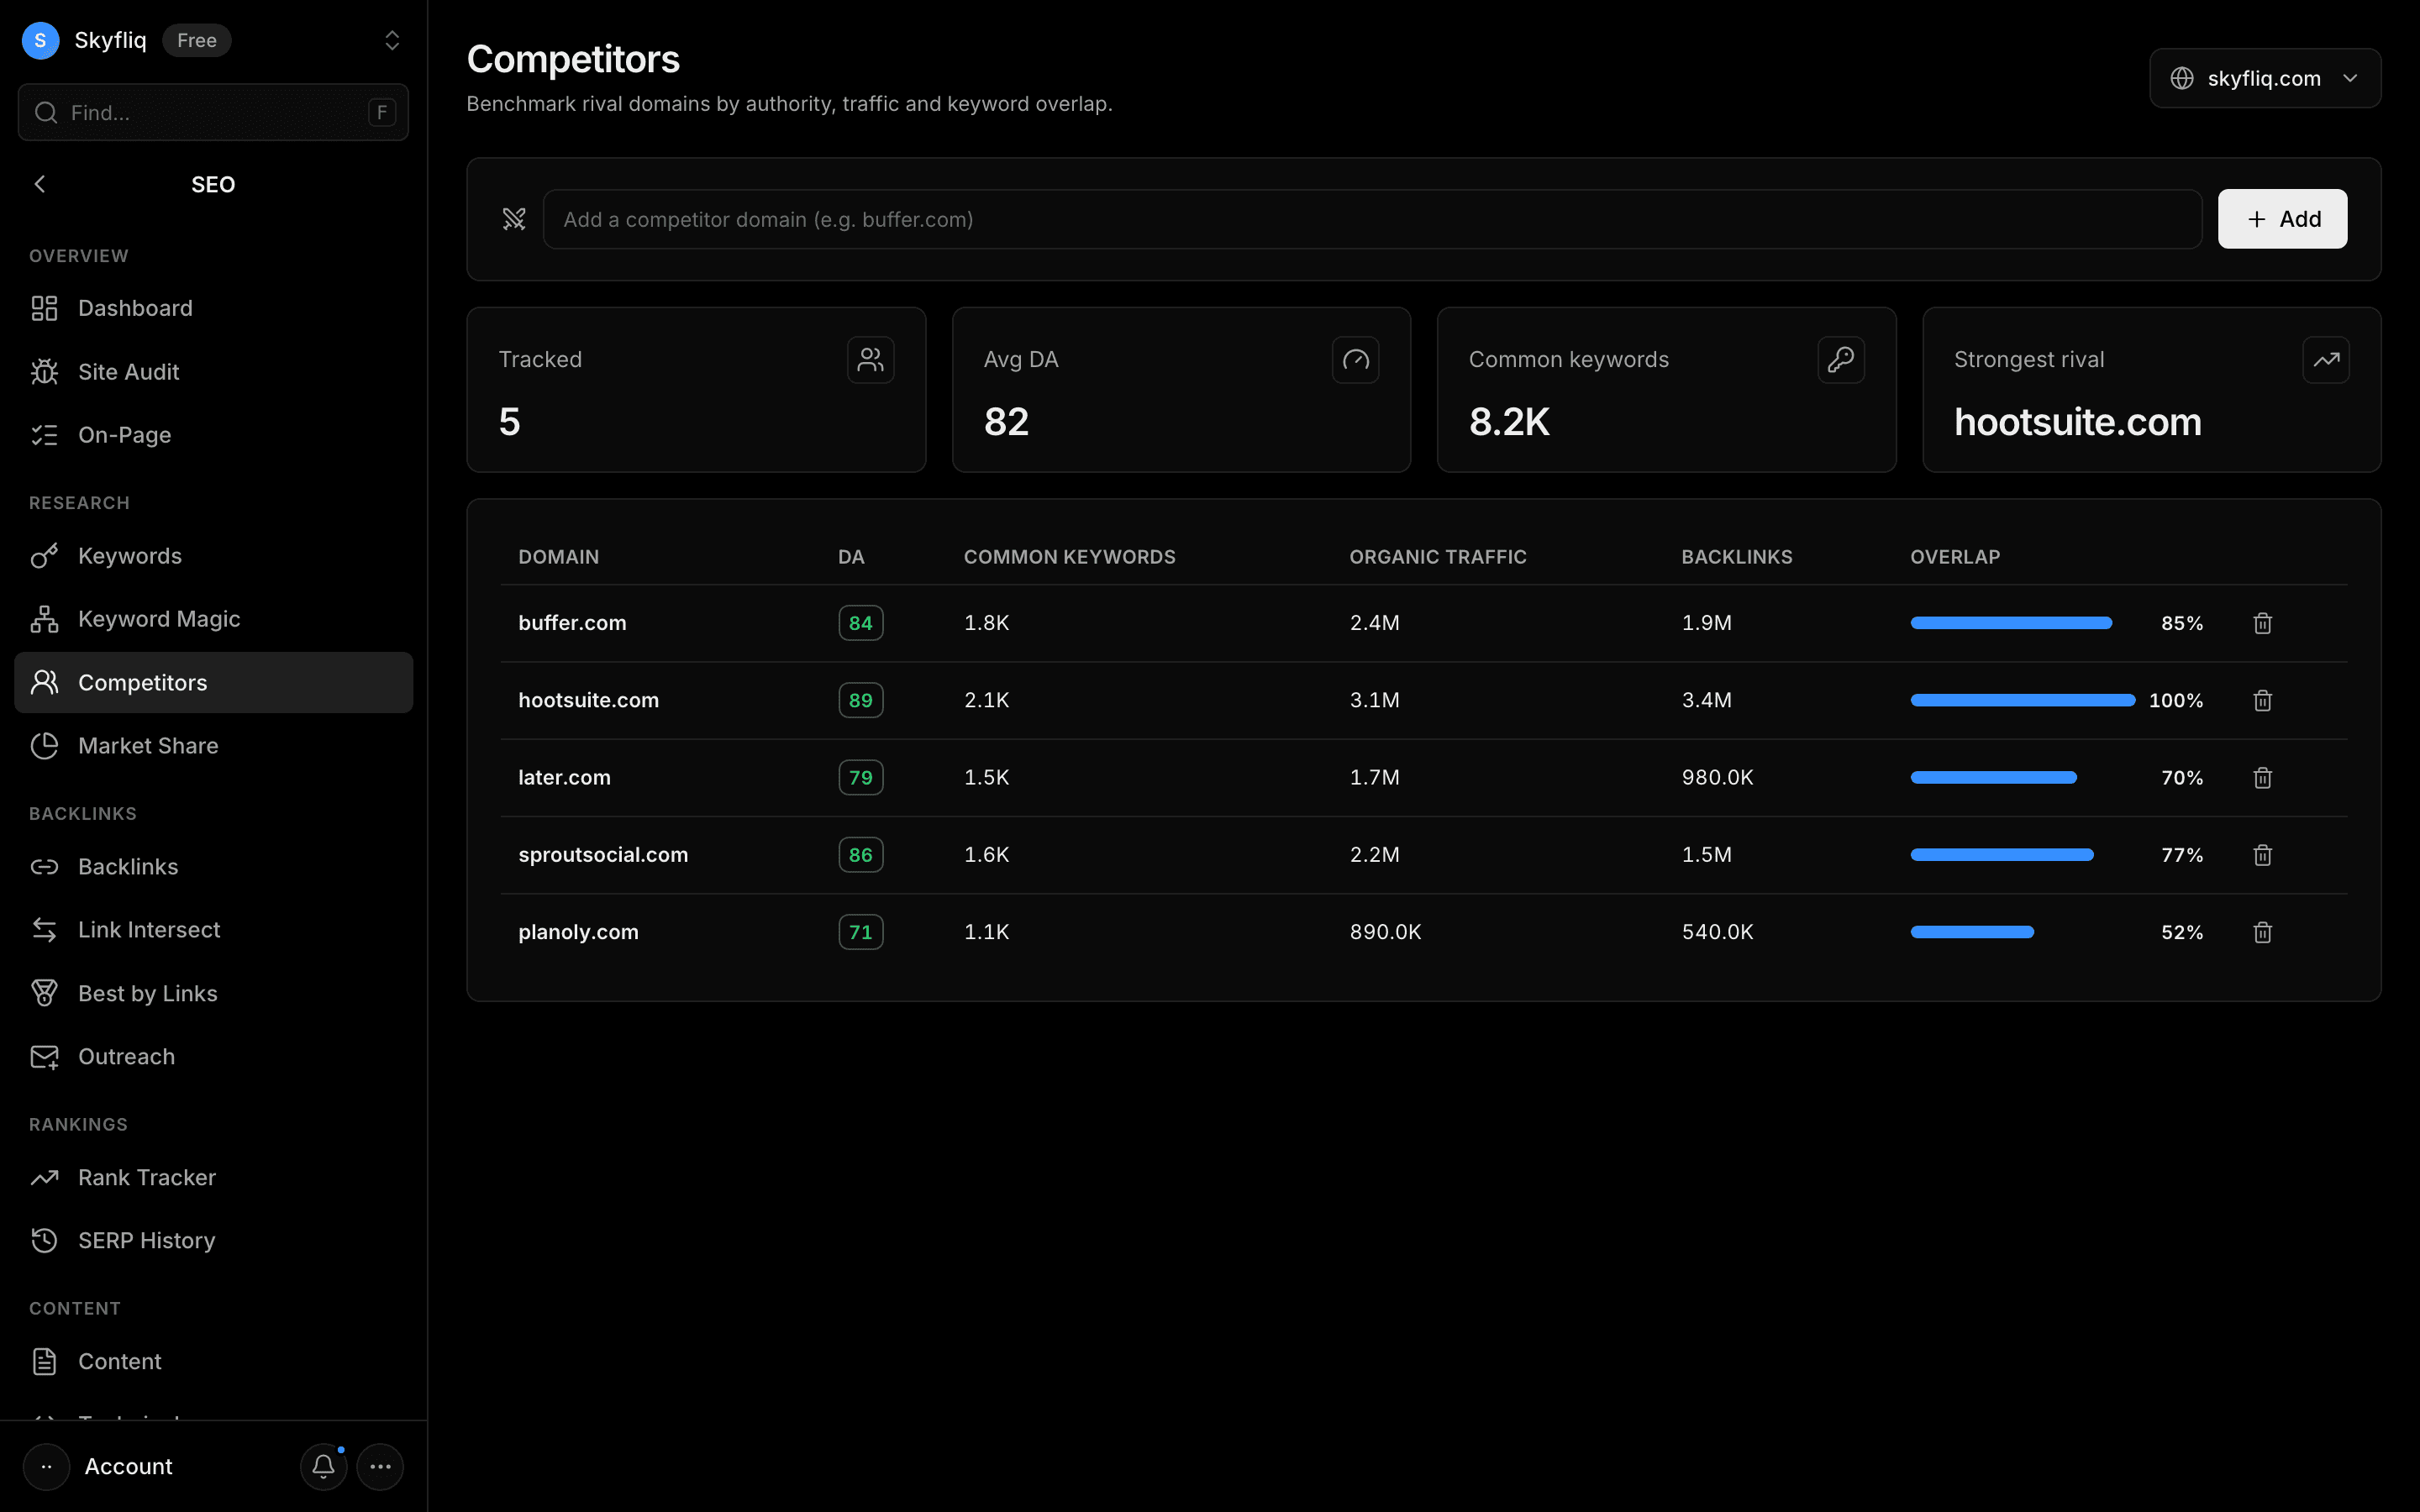The height and width of the screenshot is (1512, 2420).
Task: Open Site Audit in the sidebar
Action: [x=213, y=372]
